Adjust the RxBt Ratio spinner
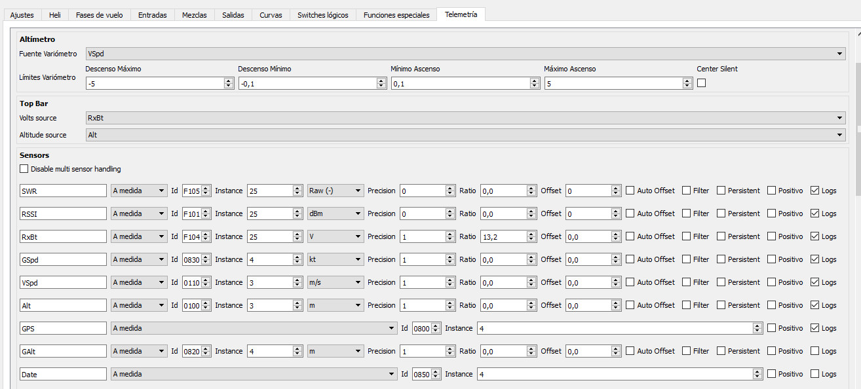The image size is (861, 389). point(531,237)
